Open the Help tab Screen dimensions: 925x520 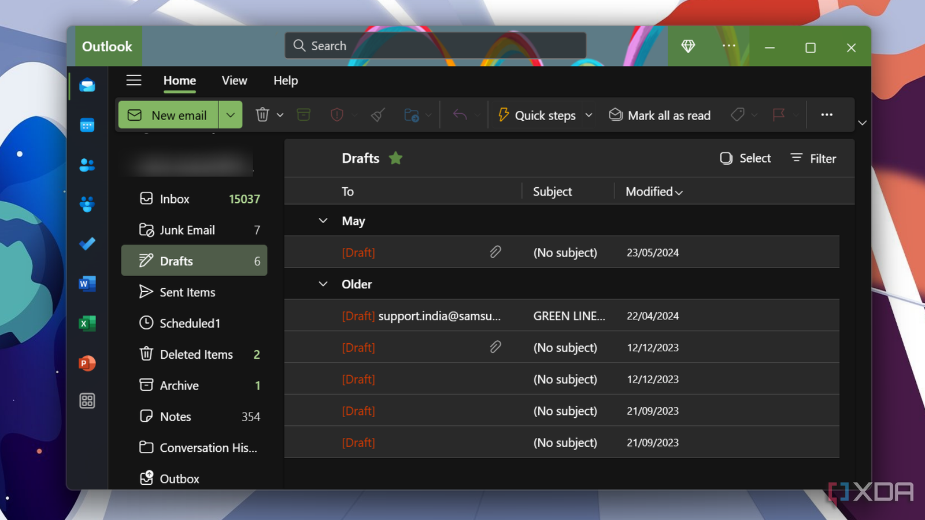coord(286,81)
